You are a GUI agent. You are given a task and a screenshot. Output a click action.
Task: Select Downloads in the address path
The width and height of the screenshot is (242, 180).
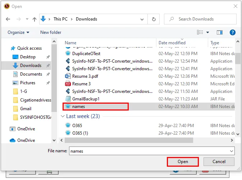(x=86, y=19)
